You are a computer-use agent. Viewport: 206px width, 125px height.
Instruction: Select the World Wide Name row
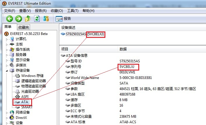point(85,78)
